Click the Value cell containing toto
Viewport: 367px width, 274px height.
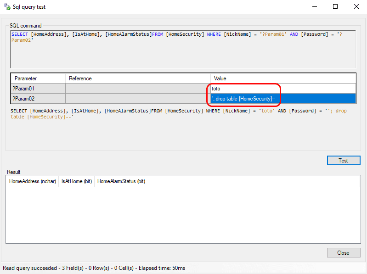click(283, 89)
